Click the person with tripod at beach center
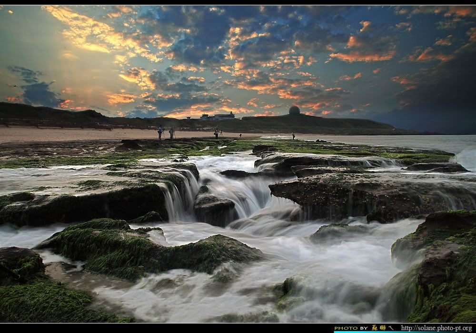 217,133
